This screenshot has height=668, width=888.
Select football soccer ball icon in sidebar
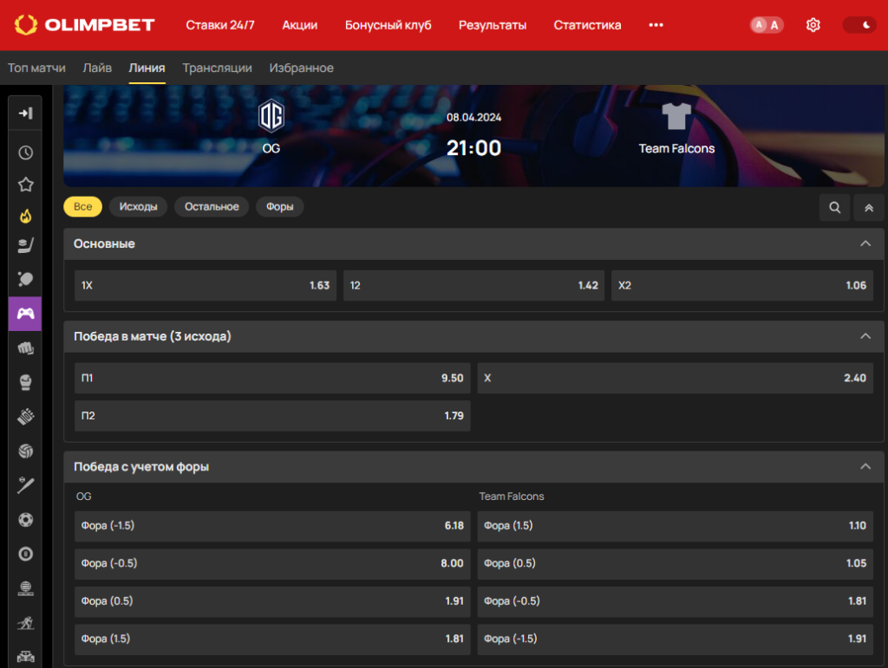click(25, 520)
